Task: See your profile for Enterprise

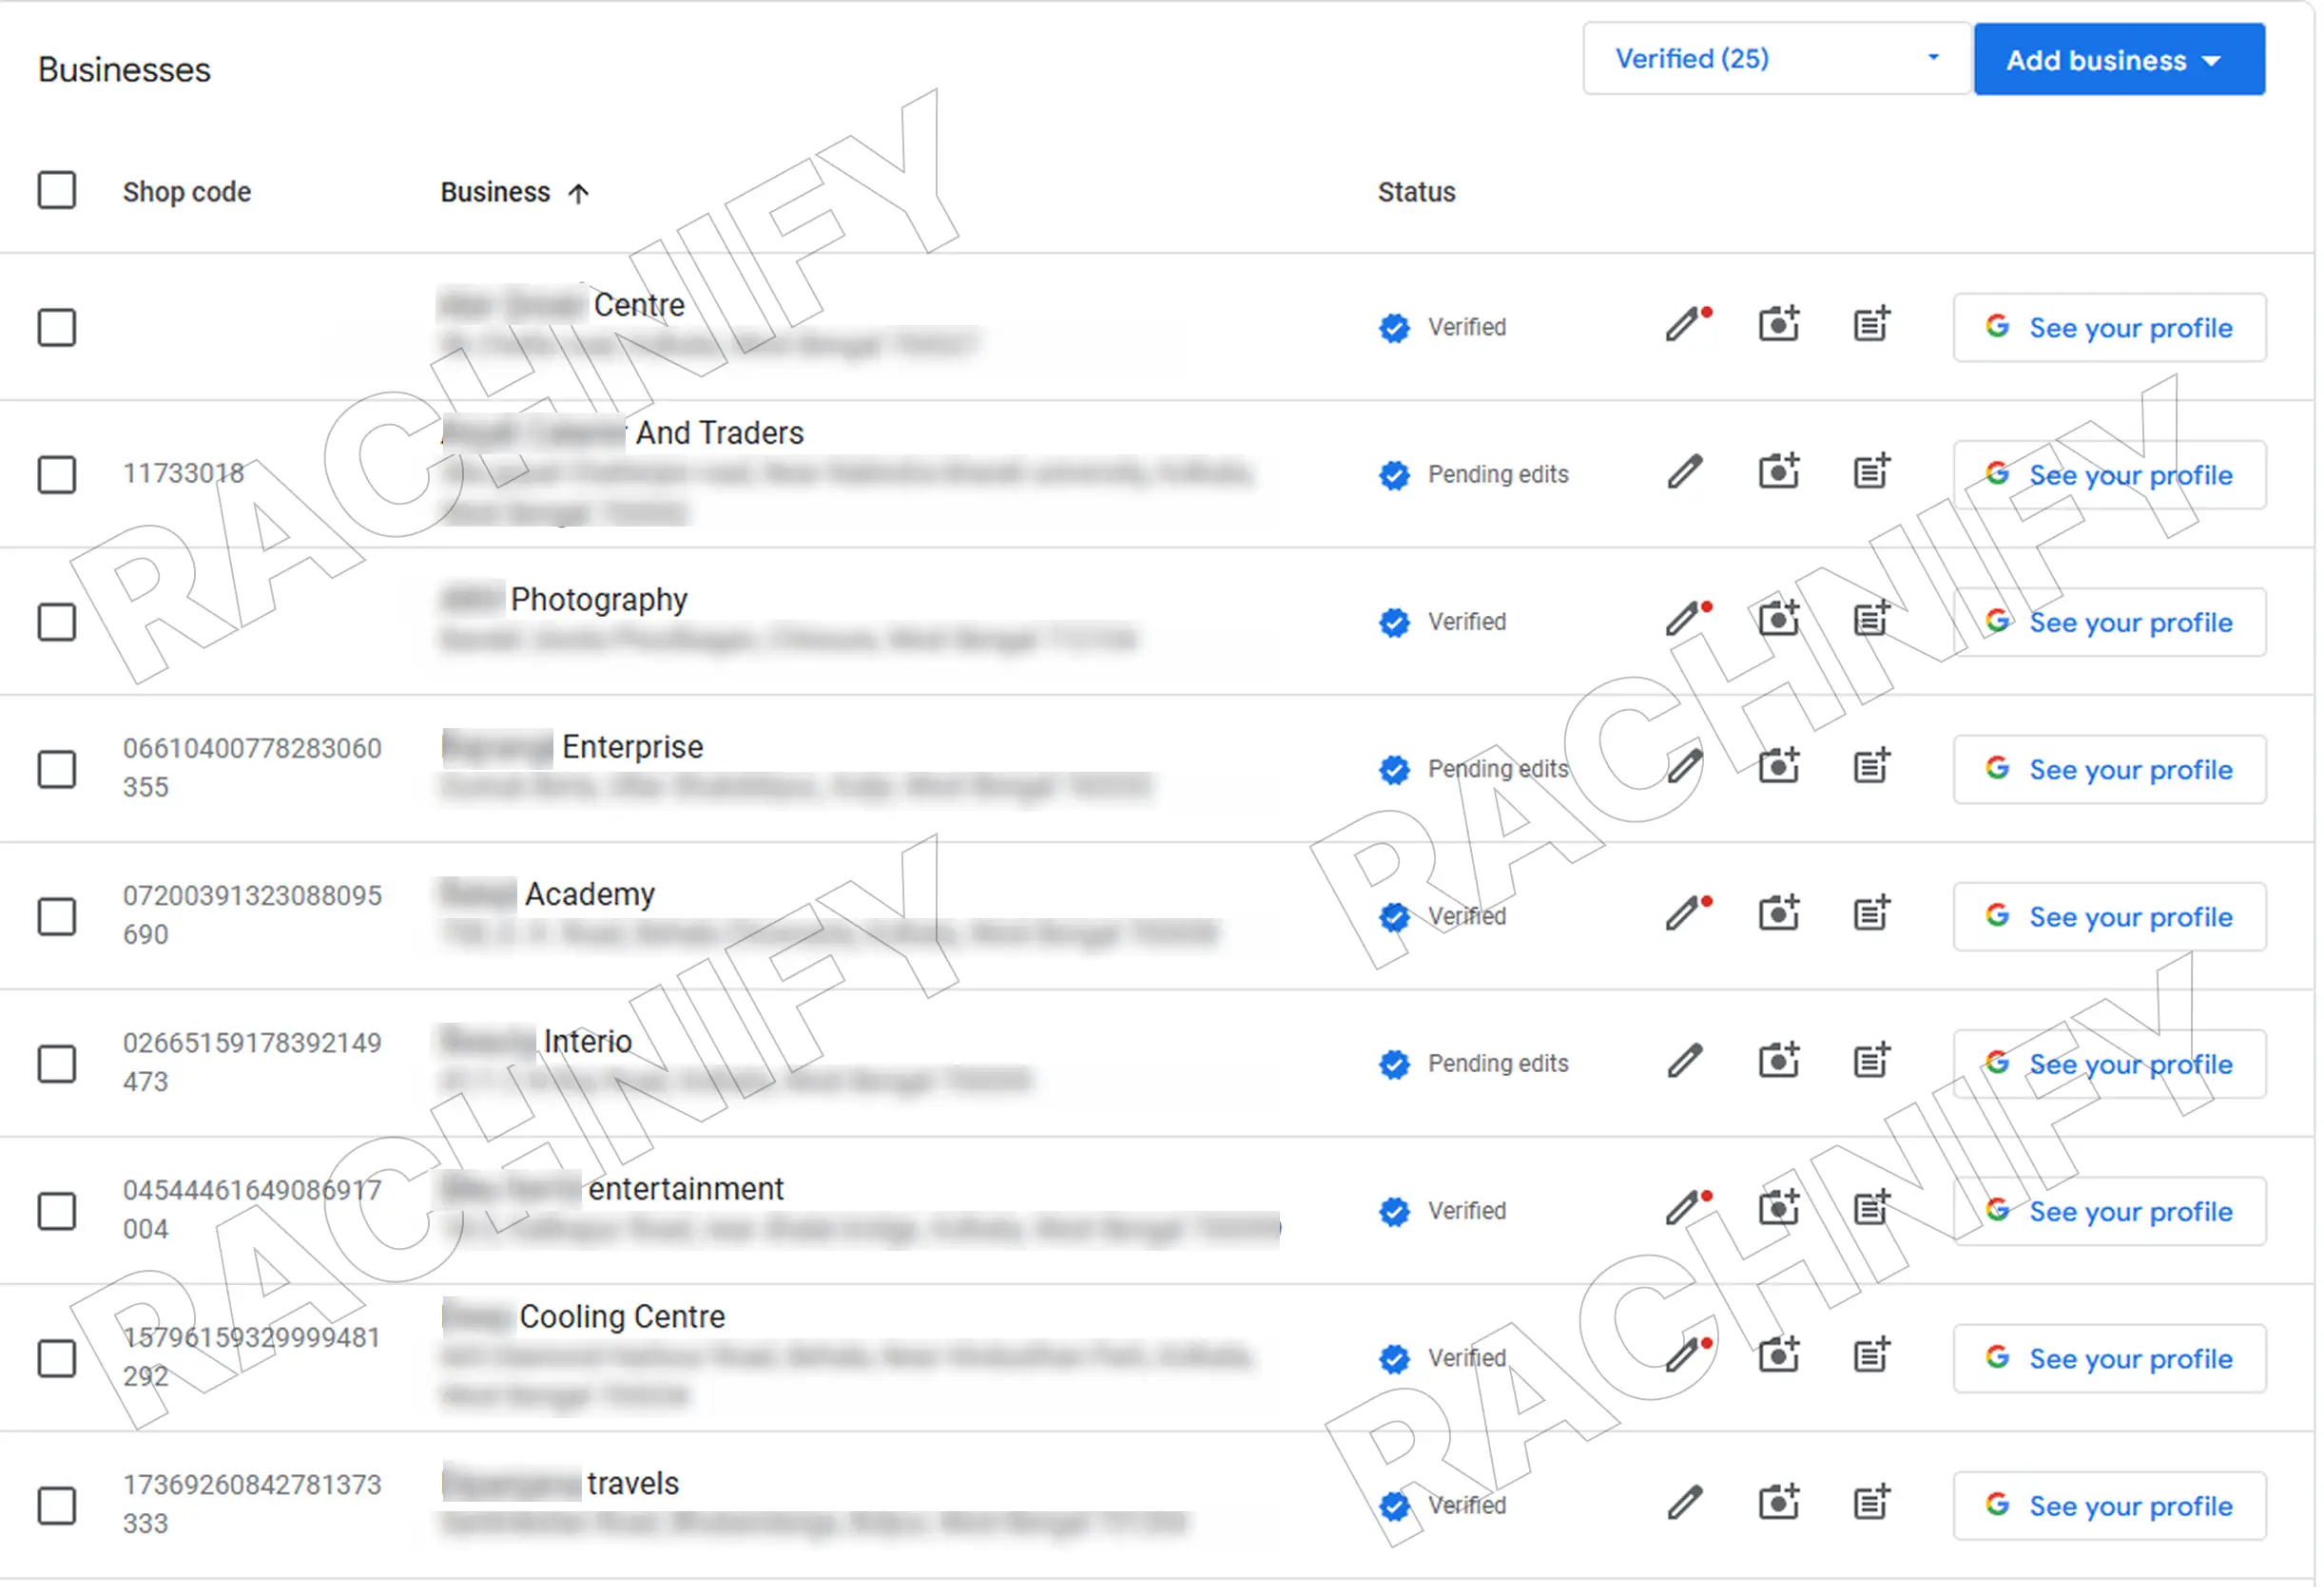Action: 2109,770
